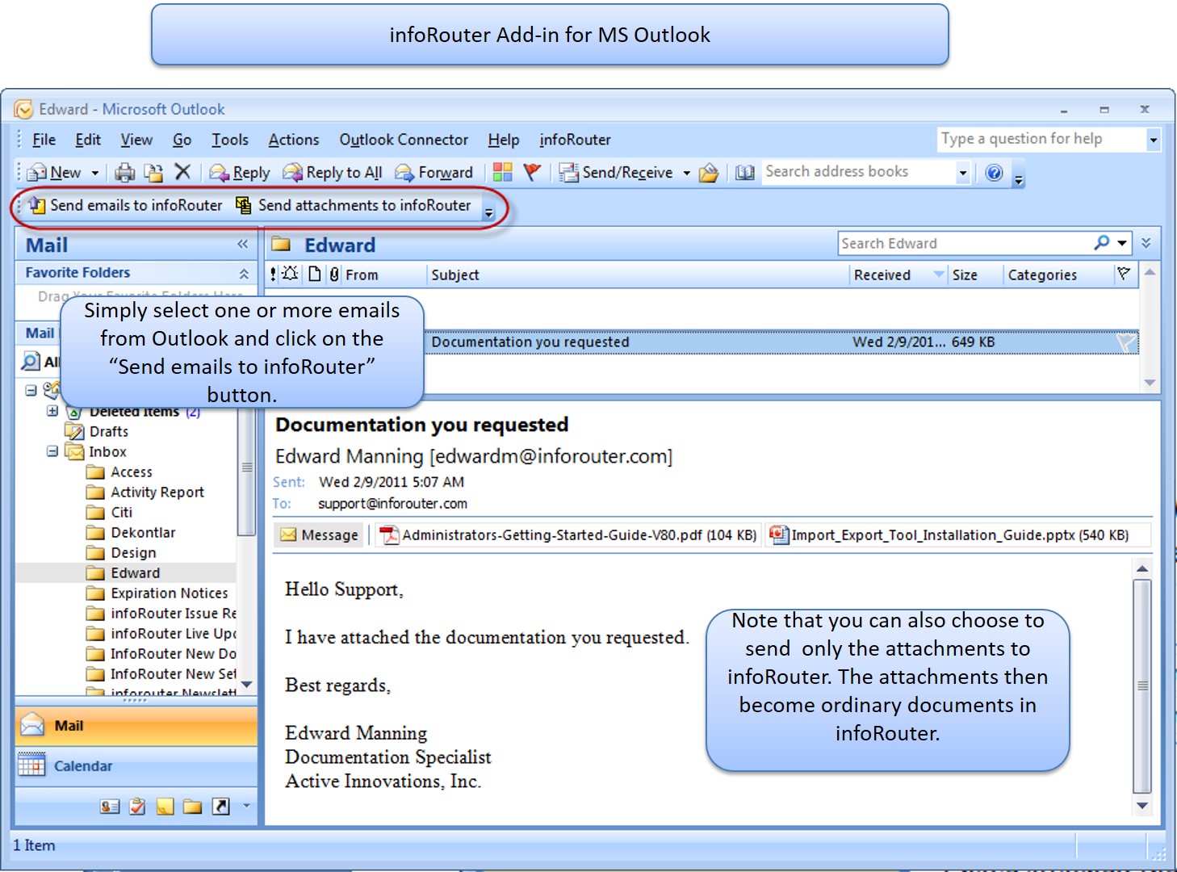Click the Search Edward magnifier icon
Screen dimensions: 1177x872
[1102, 242]
